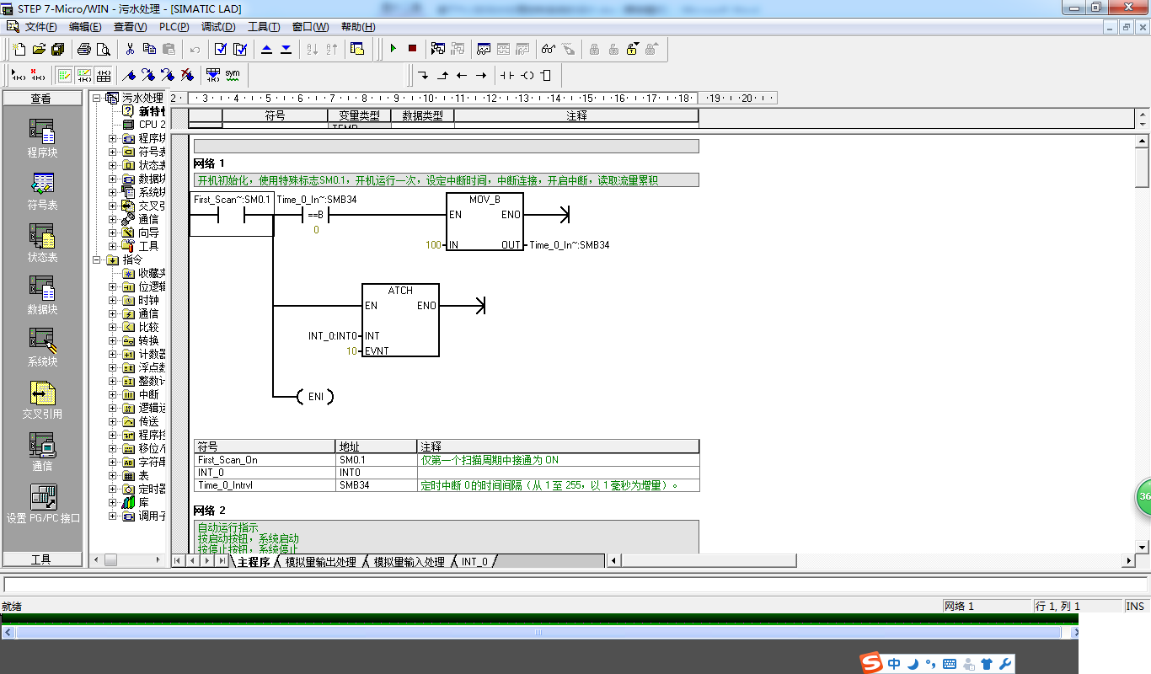This screenshot has height=674, width=1151.
Task: Open the 通信 view in the sidebar
Action: 42,452
